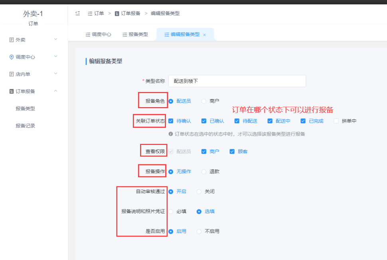Select 商户 as 报备角色
This screenshot has height=260, width=387.
[x=203, y=101]
